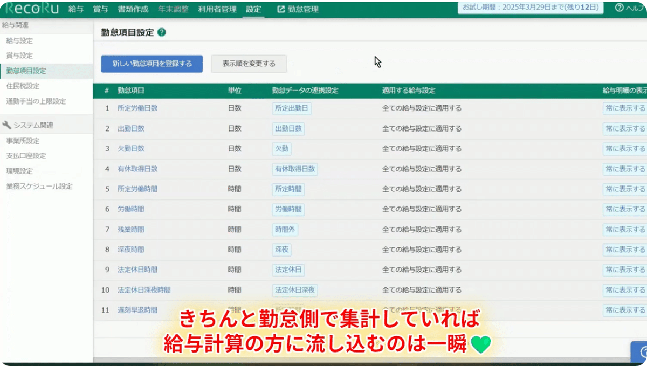Open the 書類作成 menu

pos(133,9)
